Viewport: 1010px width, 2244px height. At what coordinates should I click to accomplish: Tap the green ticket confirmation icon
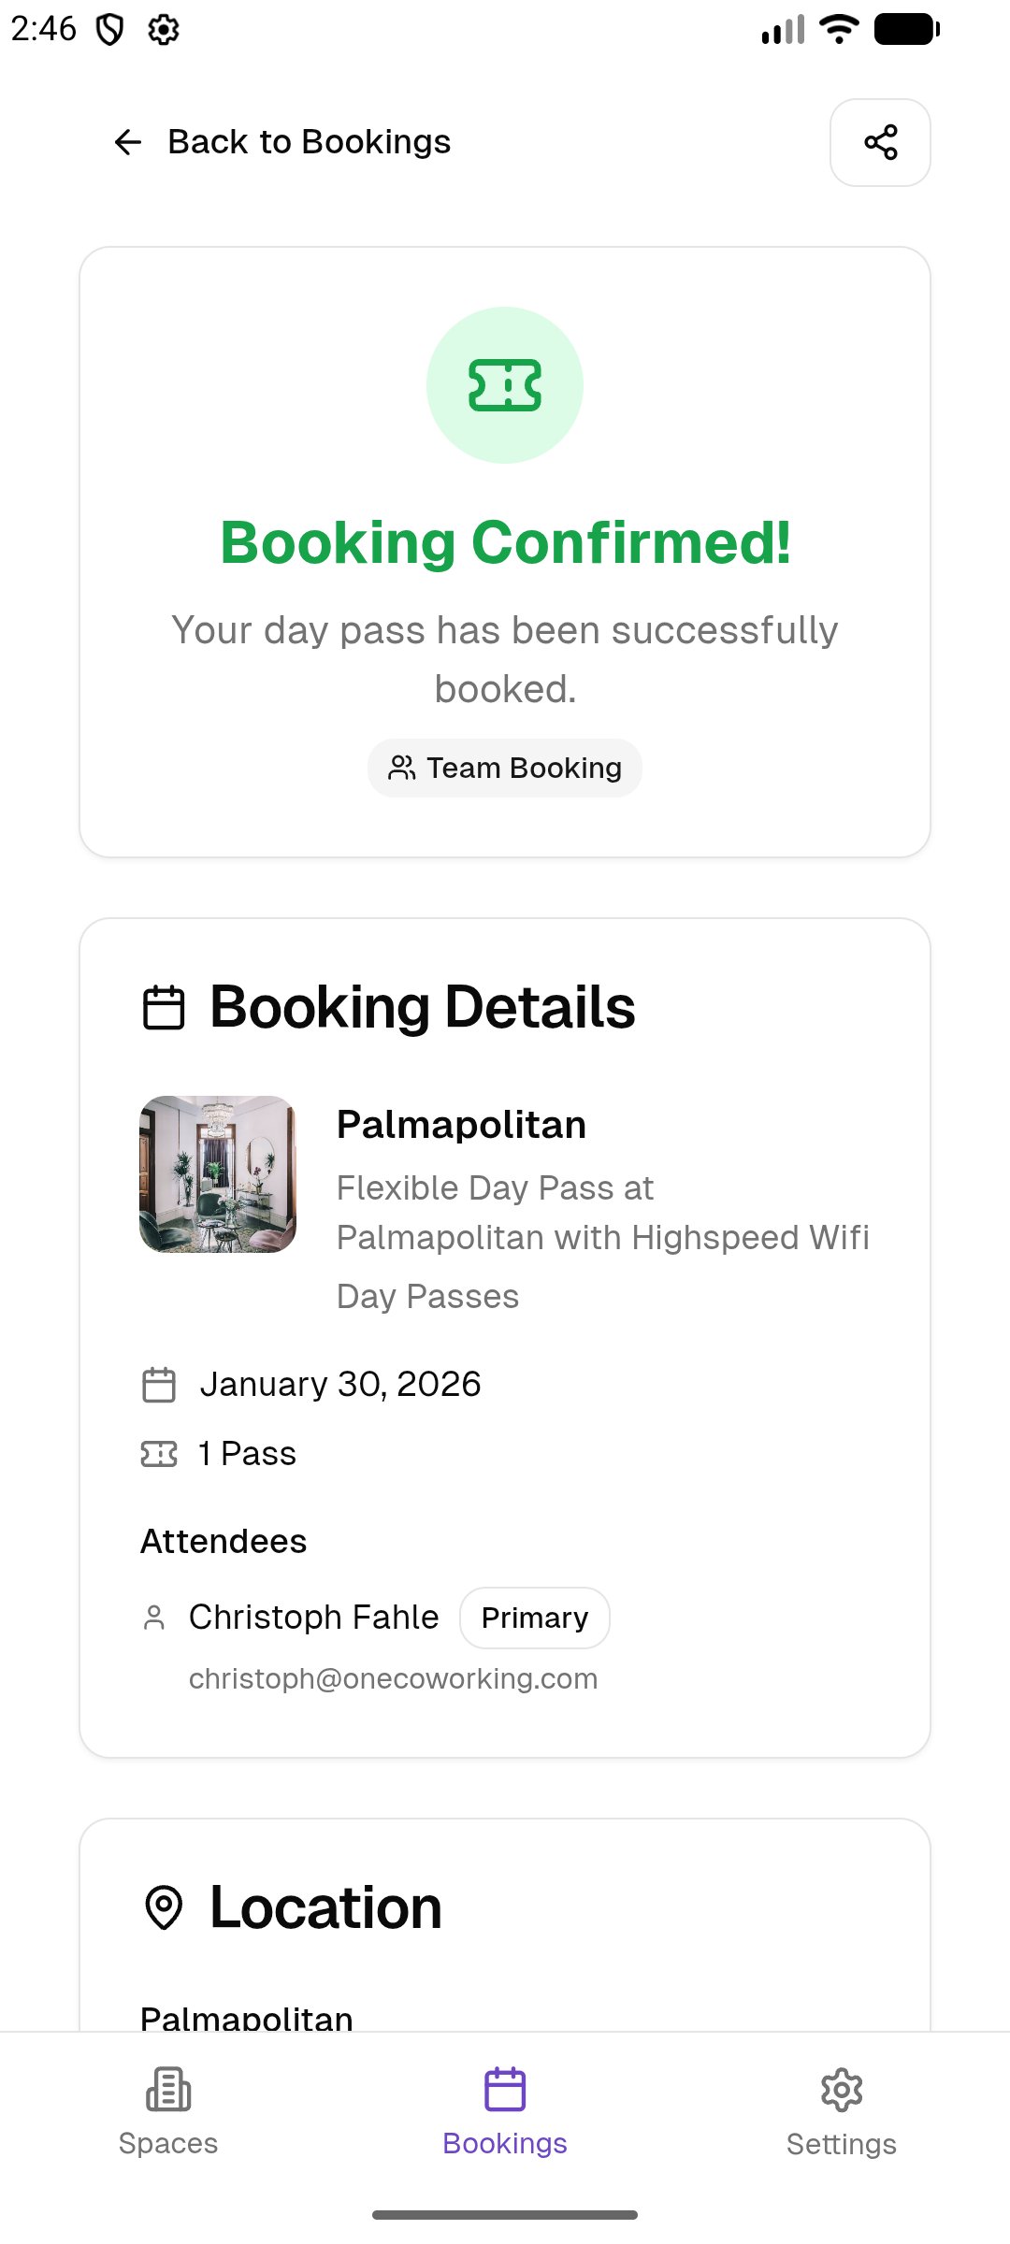pyautogui.click(x=505, y=385)
